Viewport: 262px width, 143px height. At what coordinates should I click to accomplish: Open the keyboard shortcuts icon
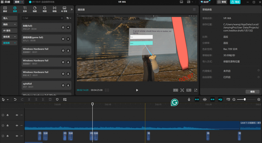coord(181,2)
